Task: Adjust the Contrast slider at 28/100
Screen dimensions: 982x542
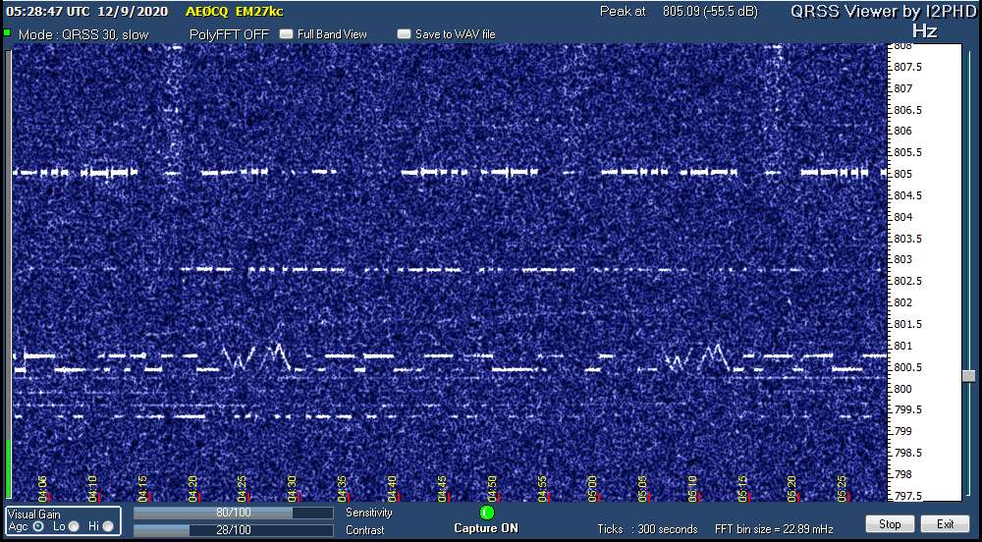Action: click(233, 530)
